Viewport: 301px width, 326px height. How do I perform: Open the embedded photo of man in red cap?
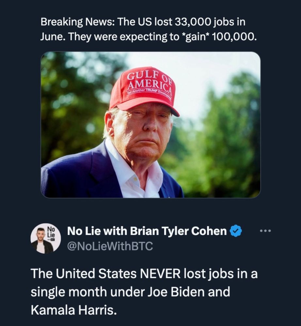150,125
